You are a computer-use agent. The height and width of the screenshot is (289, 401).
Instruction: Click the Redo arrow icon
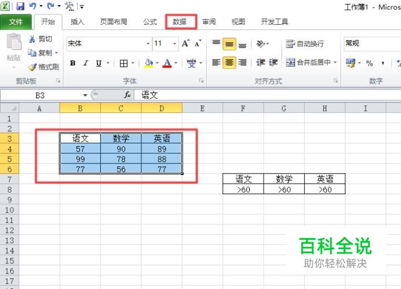click(50, 6)
